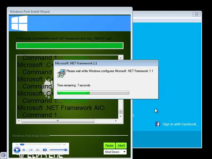This screenshot has width=212, height=159.
Task: Click the horizontal scrollbar left arrow
Action: coord(19,121)
